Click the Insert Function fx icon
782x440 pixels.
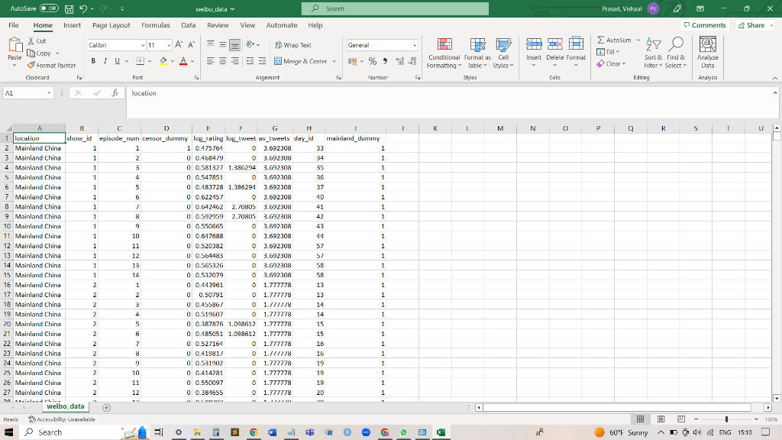pos(114,93)
